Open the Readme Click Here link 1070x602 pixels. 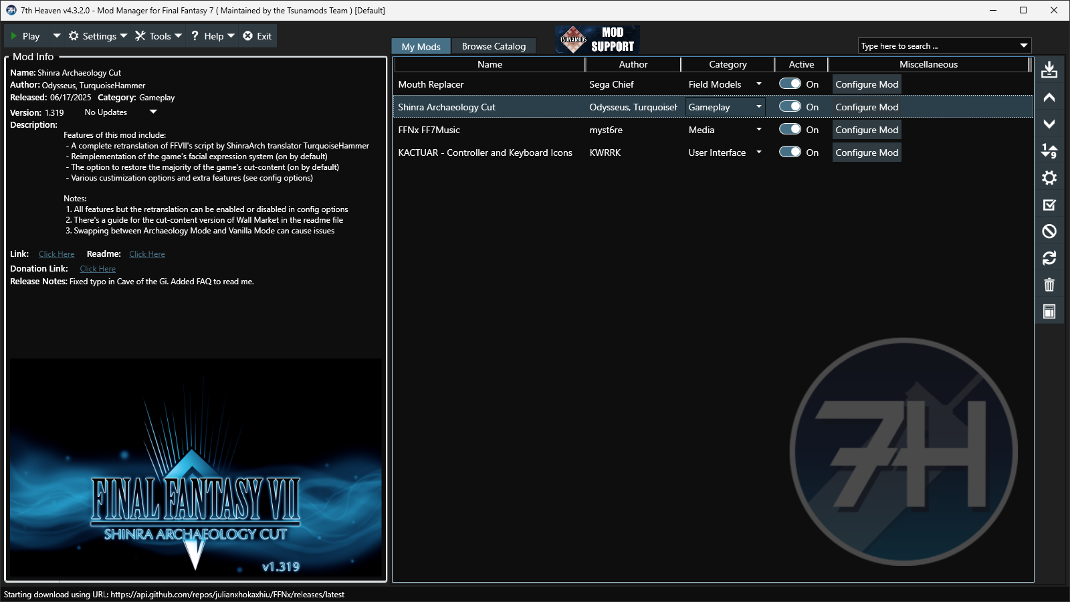click(x=147, y=254)
